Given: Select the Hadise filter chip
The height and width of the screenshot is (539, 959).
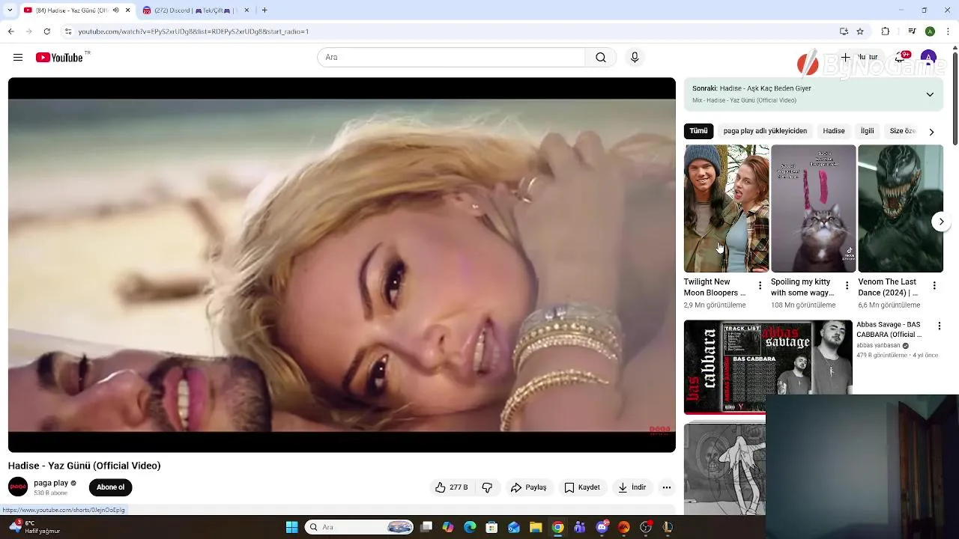Looking at the screenshot, I should (x=834, y=131).
